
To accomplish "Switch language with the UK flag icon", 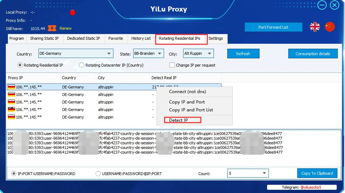I will (x=314, y=27).
